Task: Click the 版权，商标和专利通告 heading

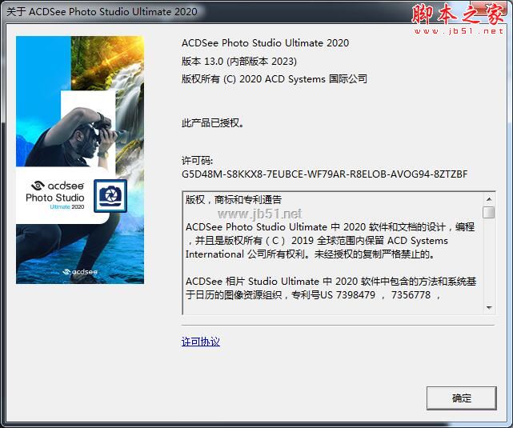Action: pyautogui.click(x=234, y=199)
